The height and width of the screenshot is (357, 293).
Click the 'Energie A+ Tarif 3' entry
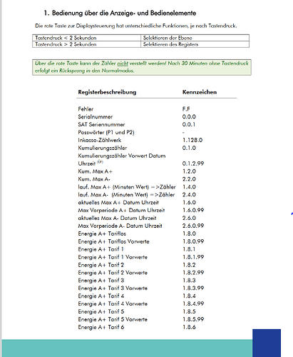pos(101,281)
